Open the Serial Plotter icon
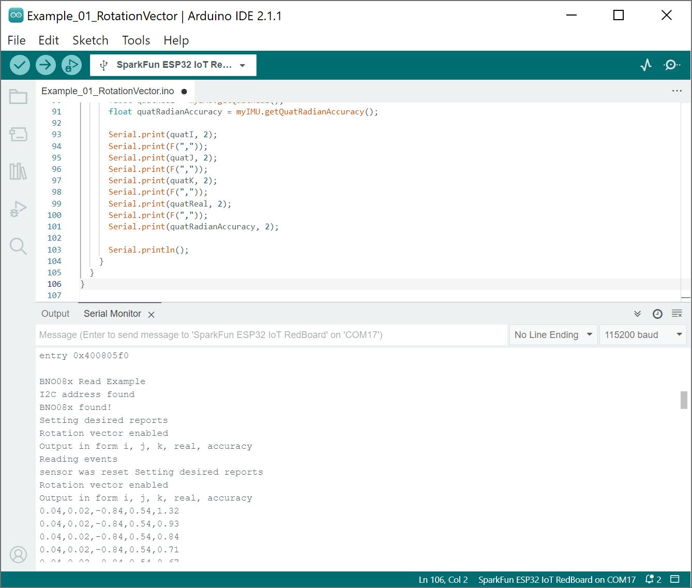 (646, 65)
